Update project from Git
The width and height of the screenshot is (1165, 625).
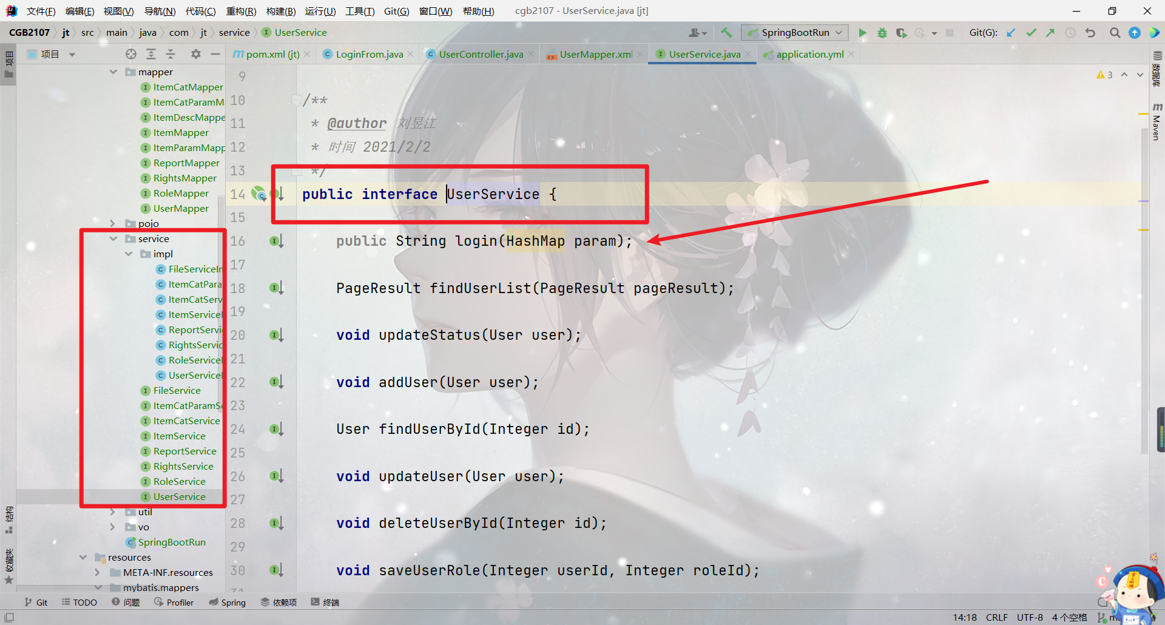coord(1011,33)
